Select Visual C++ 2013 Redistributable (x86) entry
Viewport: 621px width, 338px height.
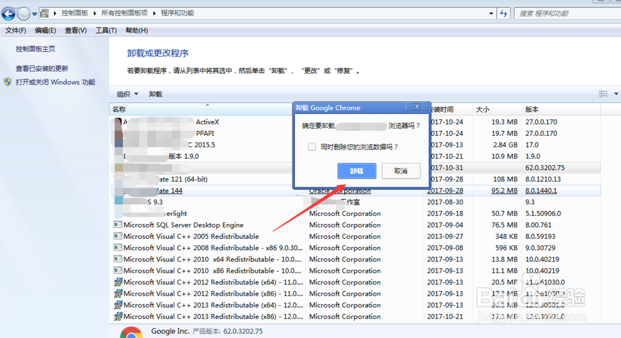point(356,317)
